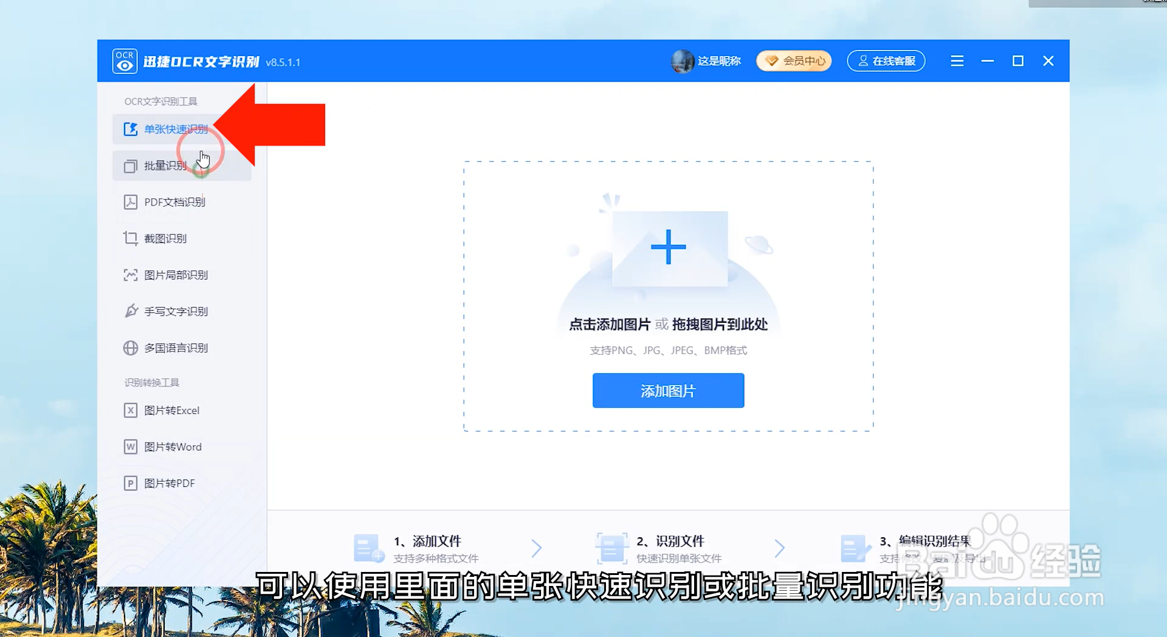This screenshot has width=1167, height=637.
Task: Click the v8.5.1.1 version label
Action: [283, 62]
